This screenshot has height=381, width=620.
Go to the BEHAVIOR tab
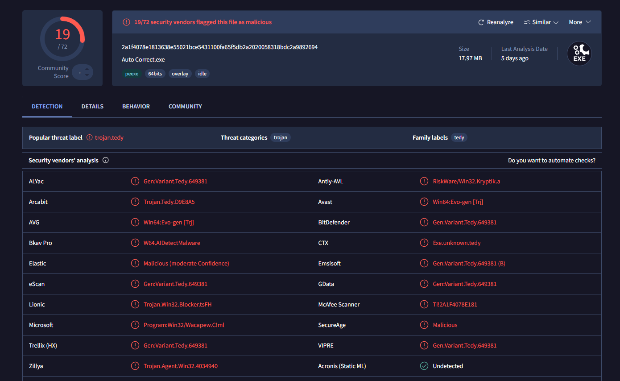(x=136, y=107)
